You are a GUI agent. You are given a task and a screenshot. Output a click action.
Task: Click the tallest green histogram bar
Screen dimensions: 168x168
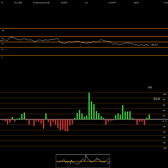tap(89, 106)
